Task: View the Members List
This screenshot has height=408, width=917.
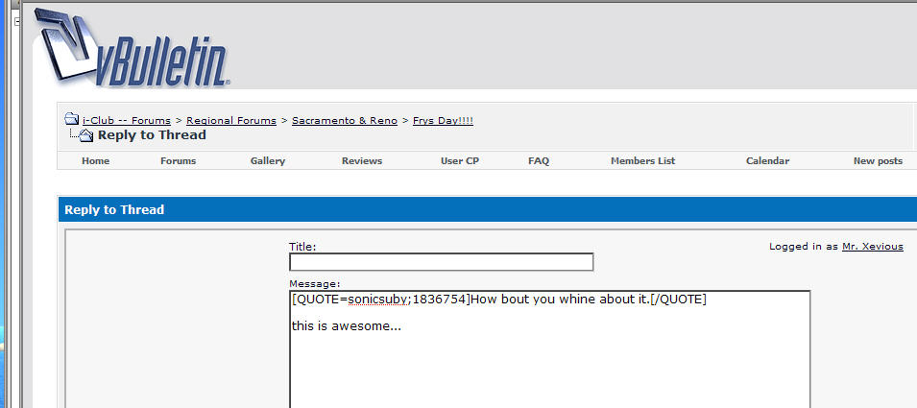Action: click(642, 161)
